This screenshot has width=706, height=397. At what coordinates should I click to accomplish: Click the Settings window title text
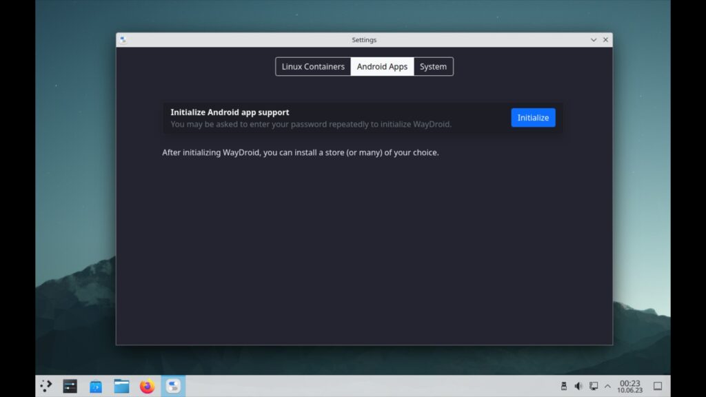(x=364, y=39)
